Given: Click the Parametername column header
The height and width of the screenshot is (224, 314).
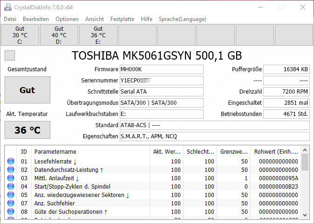Looking at the screenshot, I should point(90,151).
